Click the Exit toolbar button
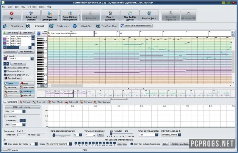Viewport: 238px width, 153px height. pos(12,15)
